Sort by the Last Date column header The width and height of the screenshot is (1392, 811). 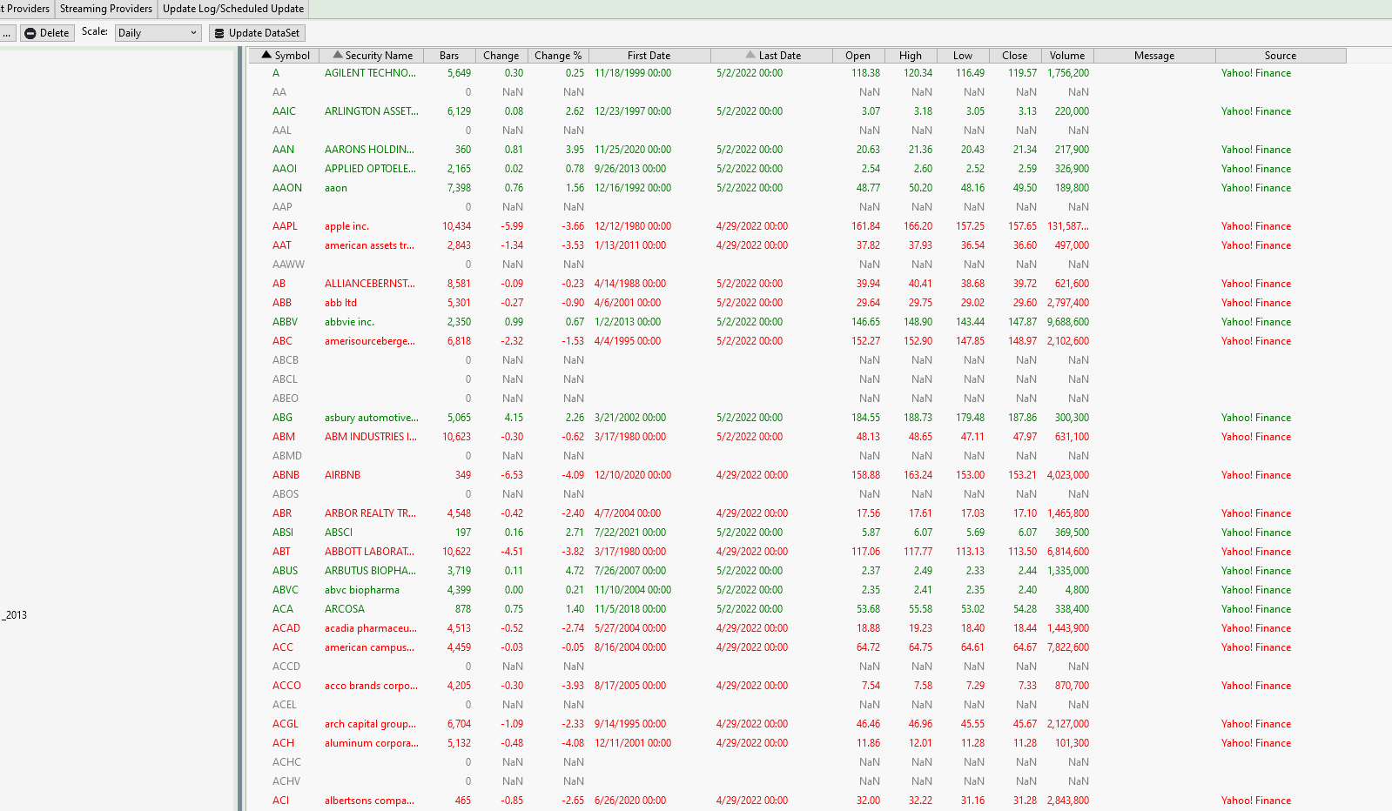(772, 56)
